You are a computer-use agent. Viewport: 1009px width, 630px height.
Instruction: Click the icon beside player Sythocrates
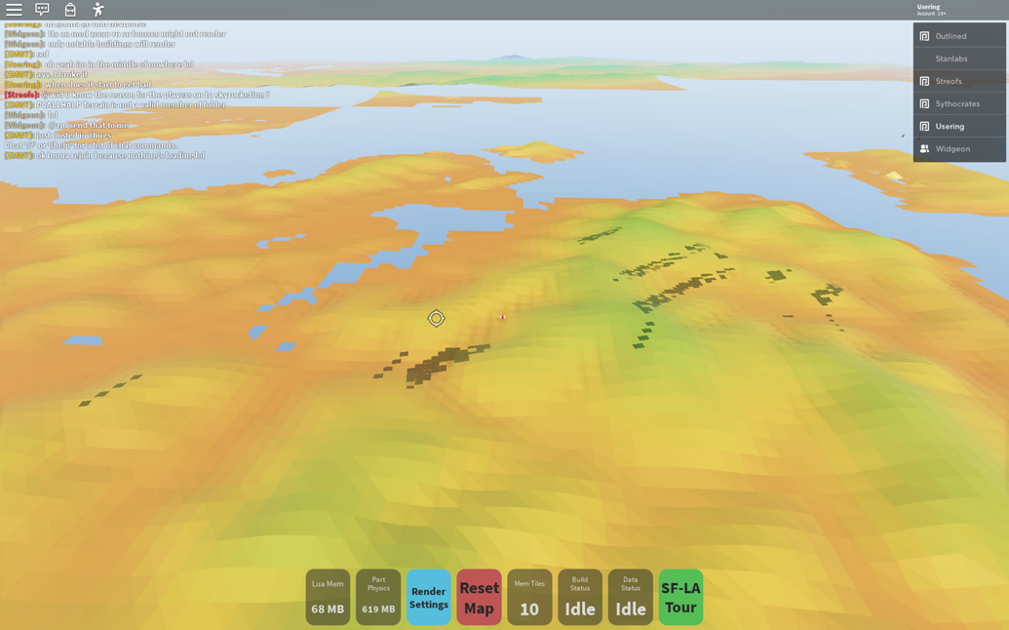coord(924,103)
